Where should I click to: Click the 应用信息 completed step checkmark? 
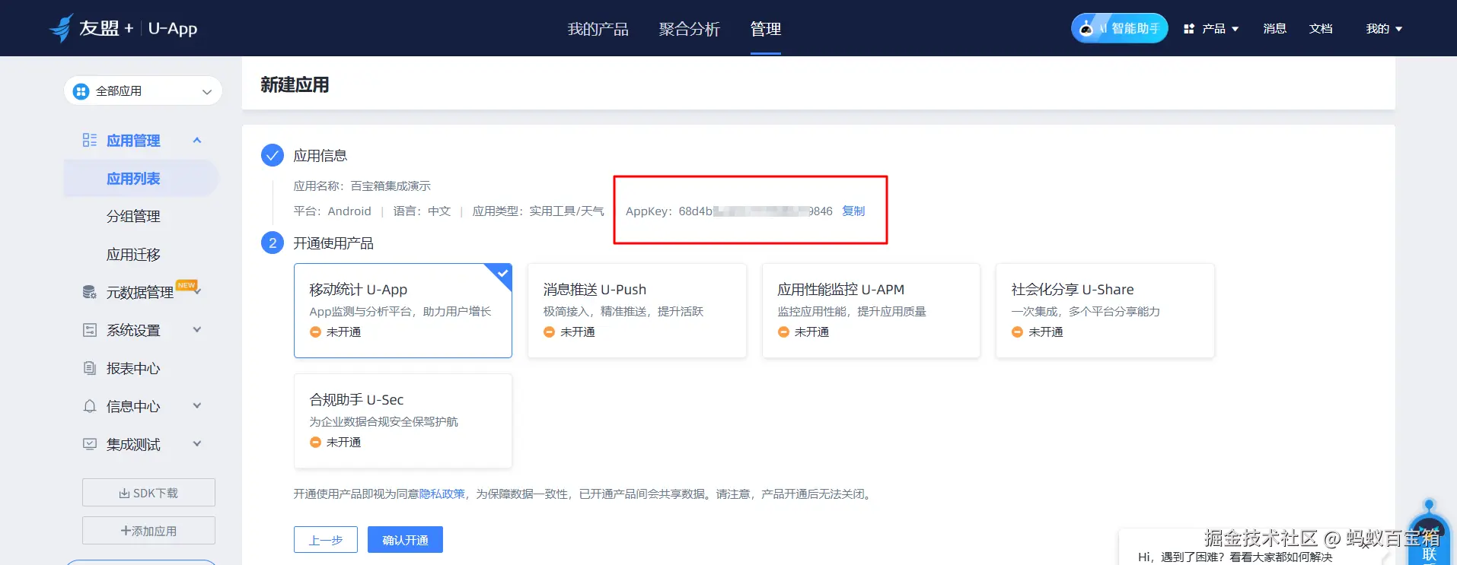[x=273, y=155]
